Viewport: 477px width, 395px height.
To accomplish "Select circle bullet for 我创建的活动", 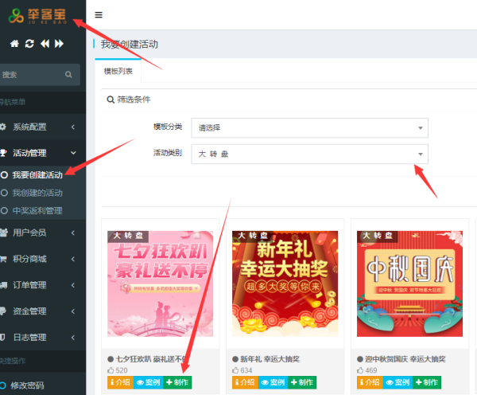I will click(4, 193).
